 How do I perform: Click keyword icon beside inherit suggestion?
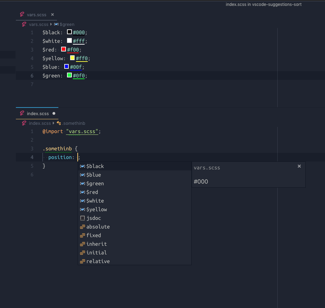coord(82,244)
